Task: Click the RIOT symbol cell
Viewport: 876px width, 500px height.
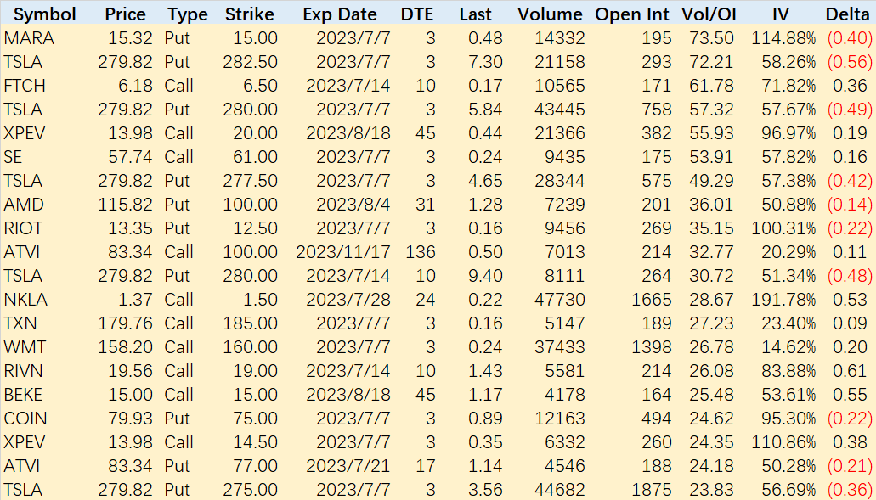Action: pos(23,228)
